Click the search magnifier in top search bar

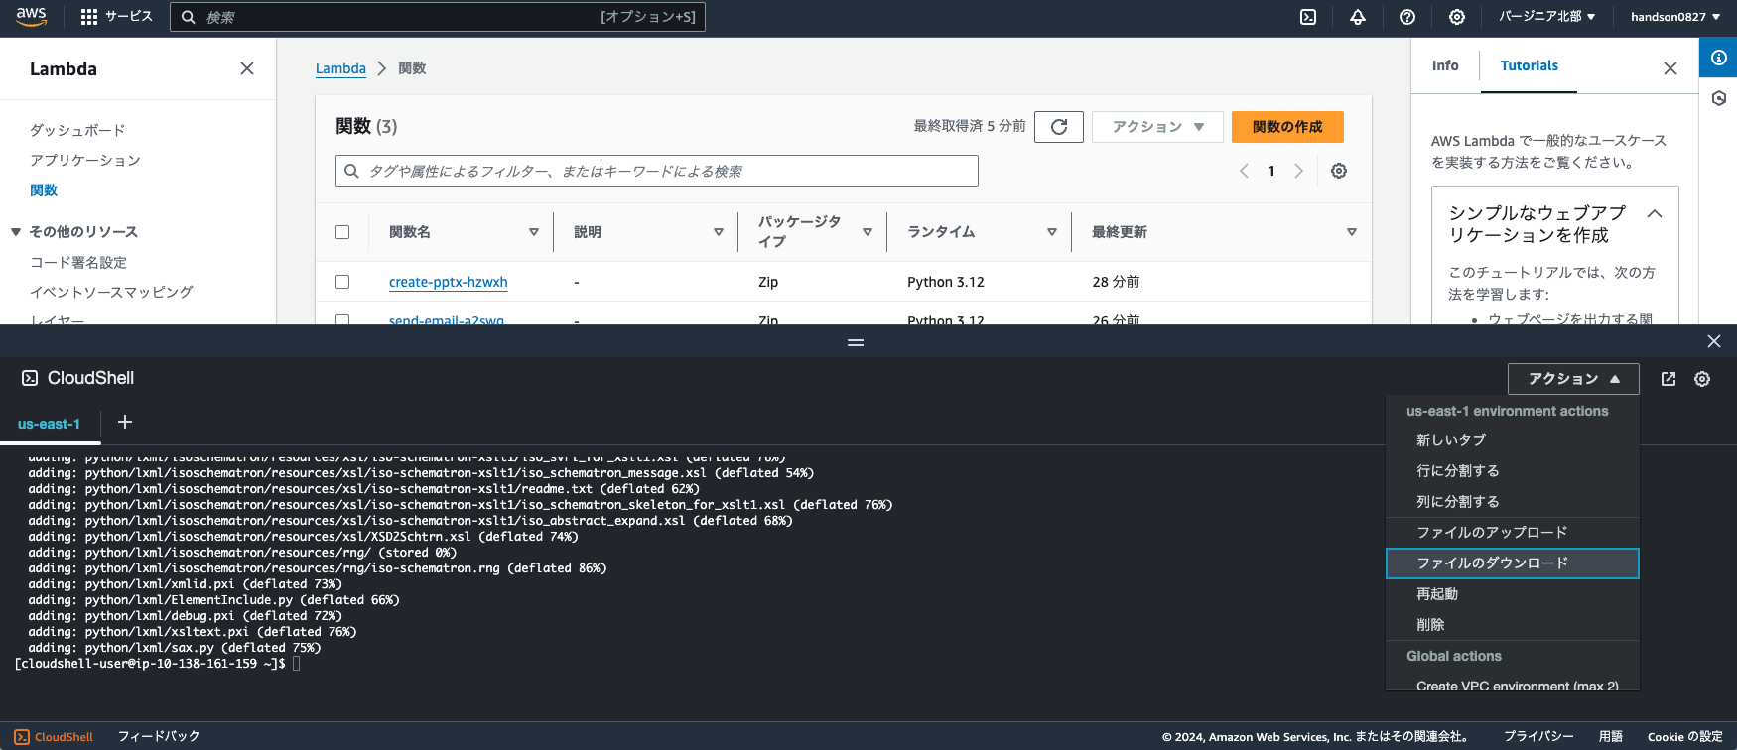(189, 17)
